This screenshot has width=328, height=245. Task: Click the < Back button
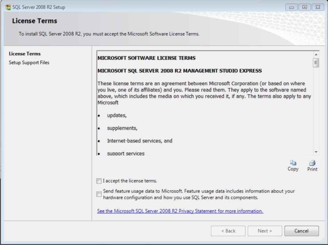pyautogui.click(x=228, y=231)
